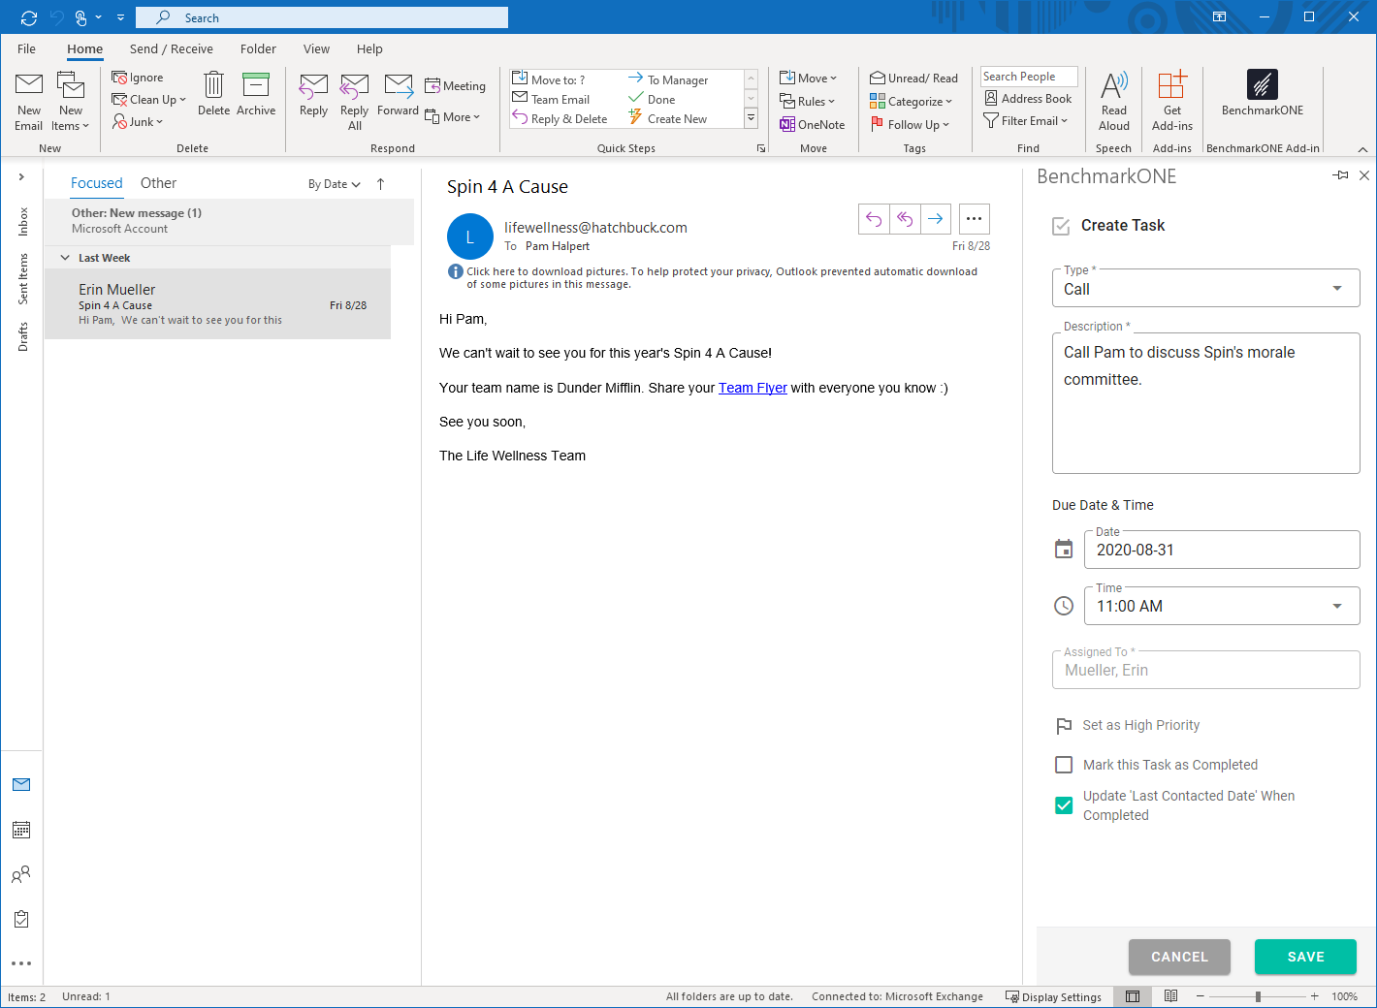Click the sync Send/Receive icon in title bar
This screenshot has height=1008, width=1377.
pos(29,17)
